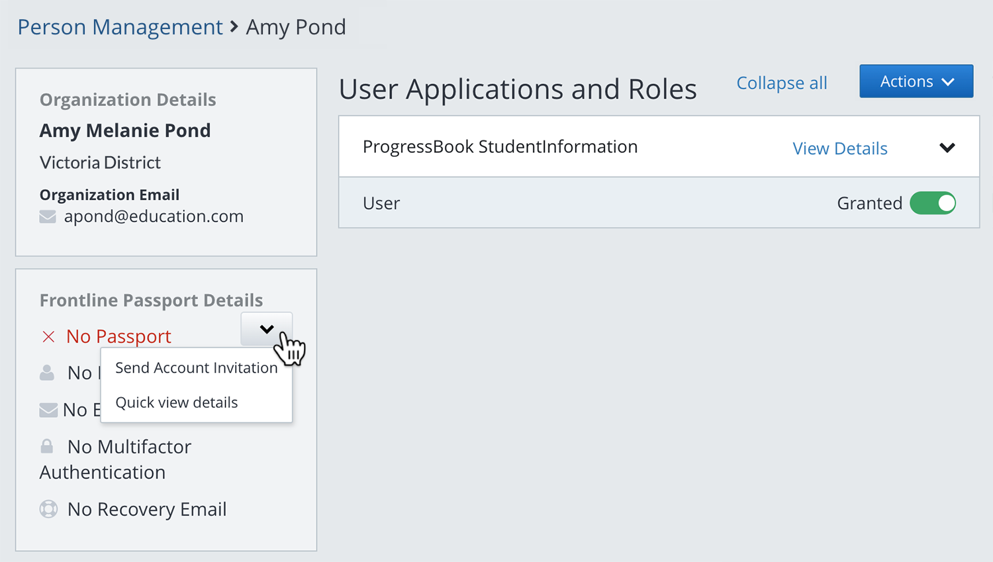Click the person silhouette icon in Passport Details
This screenshot has width=993, height=562.
point(47,373)
